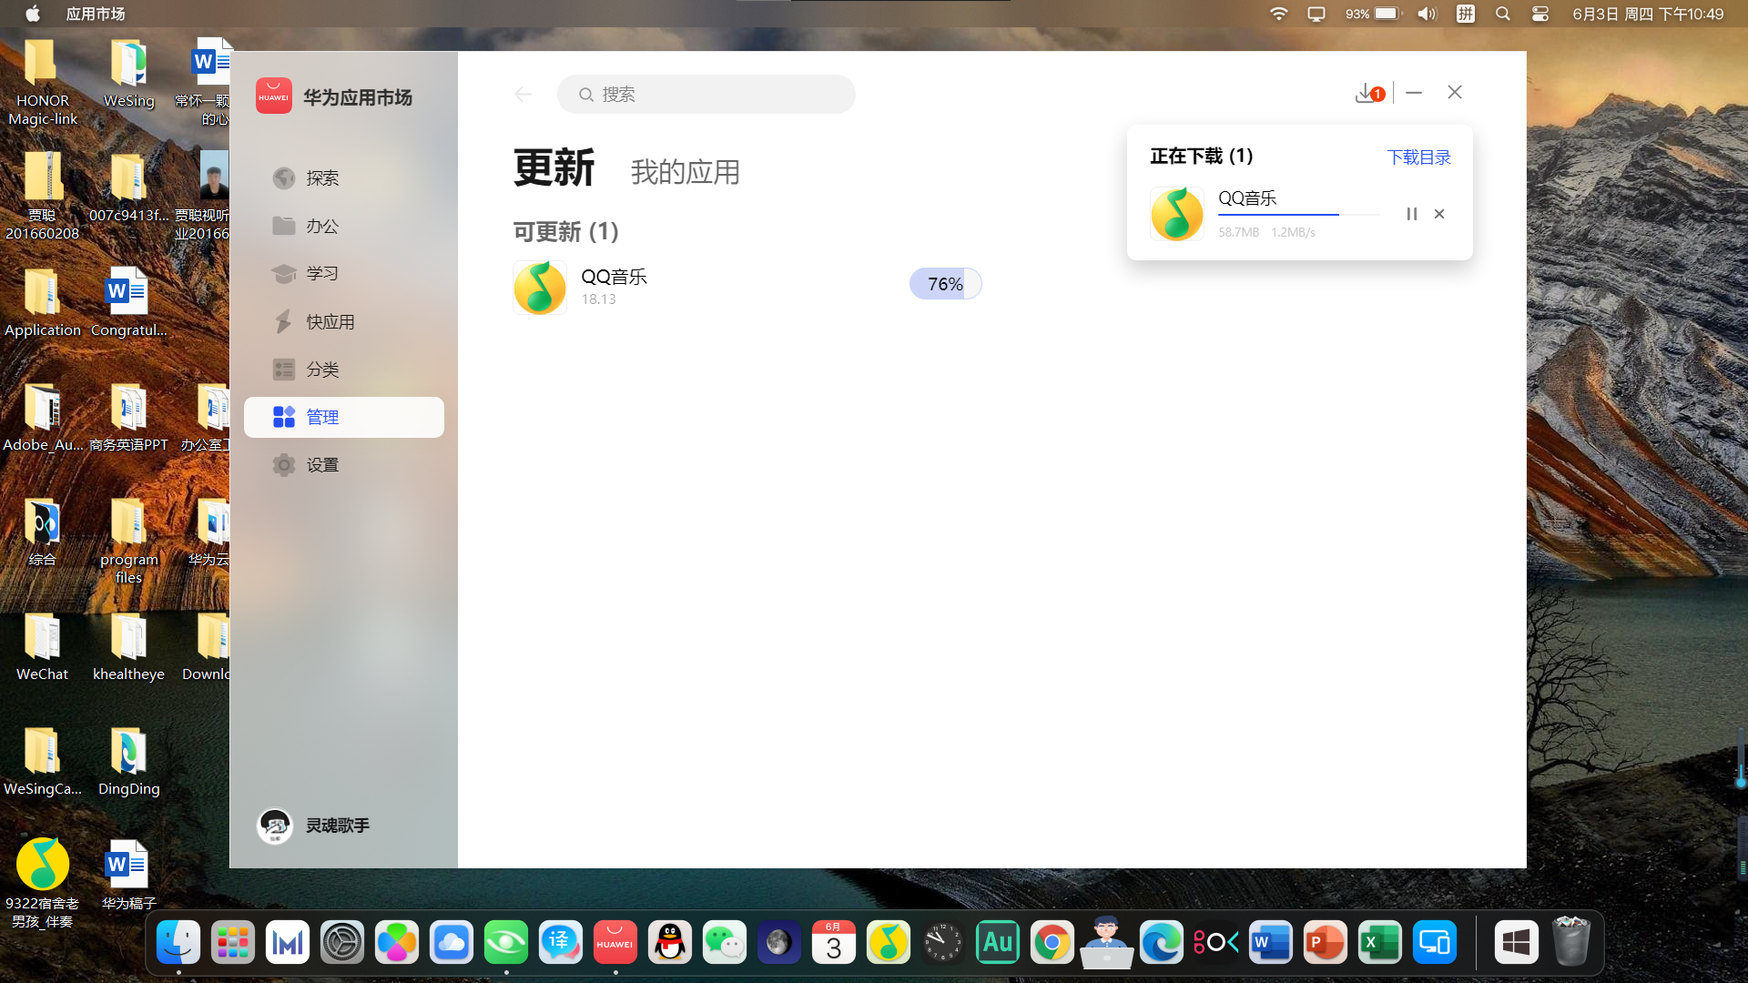
Task: Focus the 搜索 search field
Action: coord(706,95)
